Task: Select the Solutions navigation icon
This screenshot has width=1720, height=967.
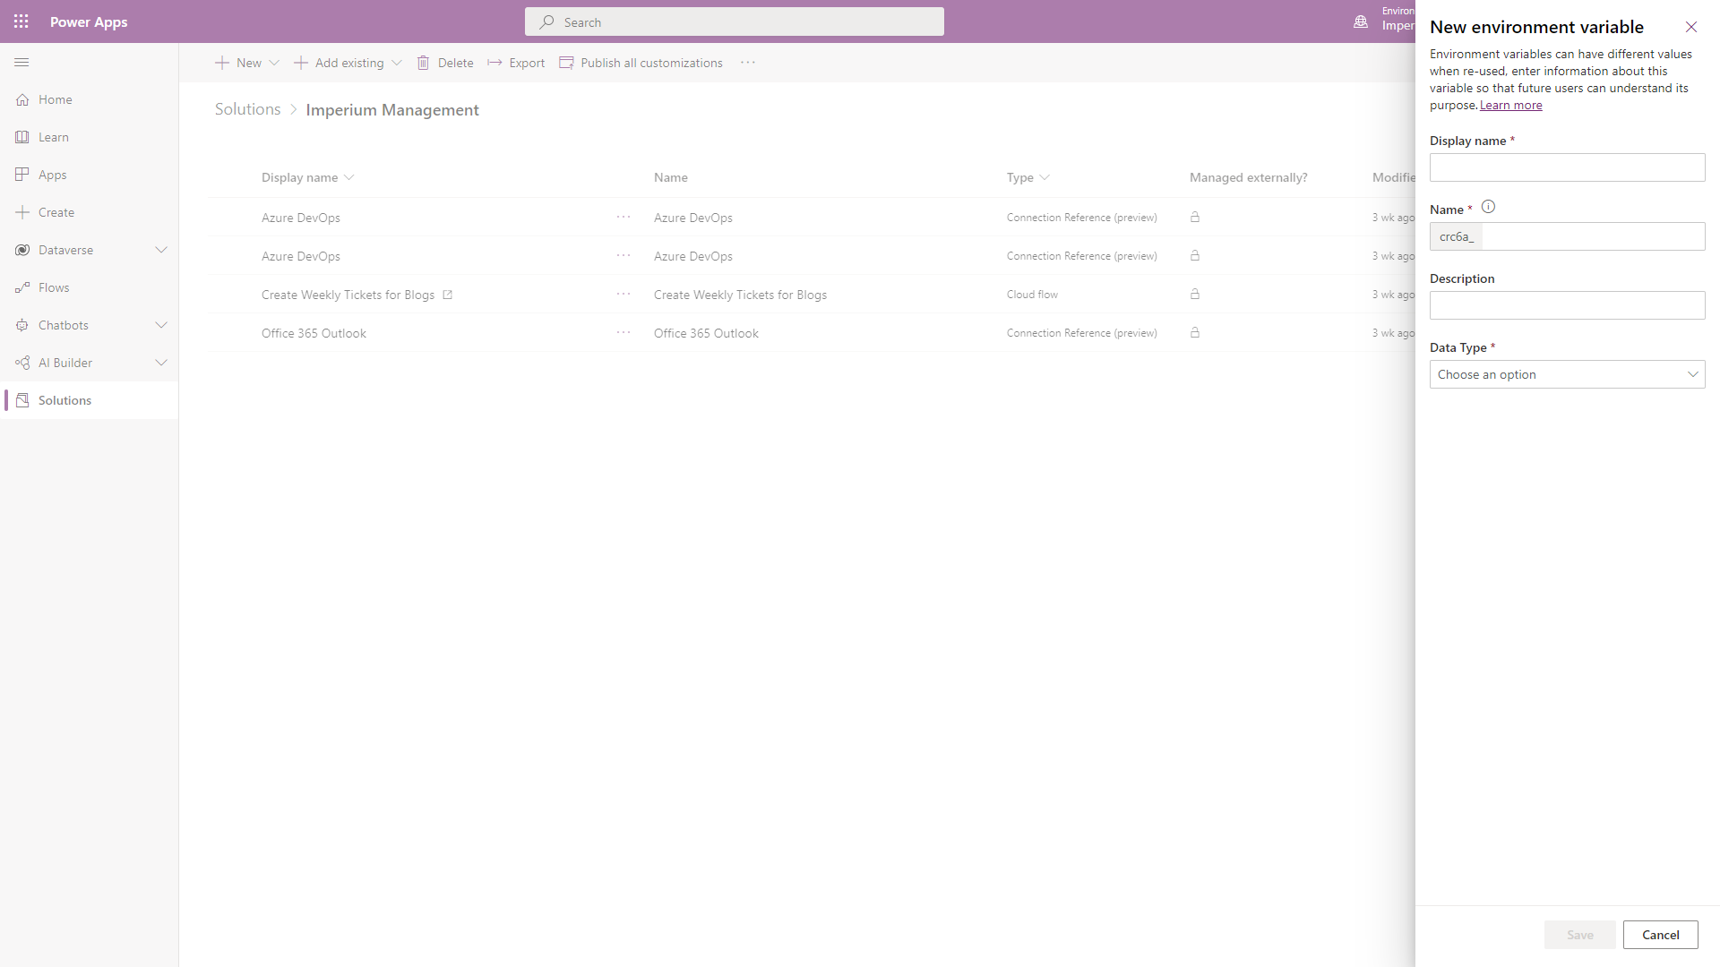Action: pyautogui.click(x=21, y=399)
